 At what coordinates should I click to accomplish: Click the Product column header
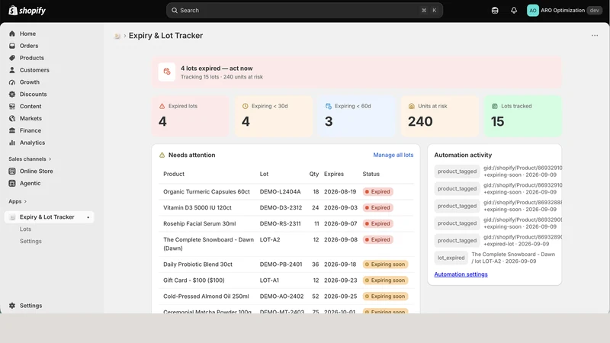pyautogui.click(x=174, y=174)
